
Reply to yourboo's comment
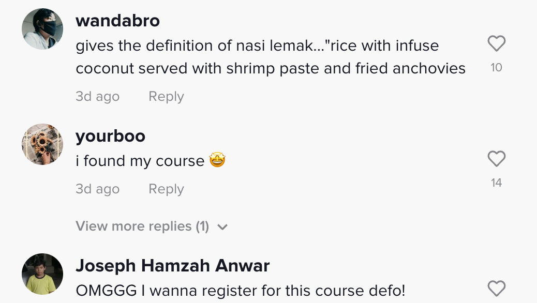[x=166, y=189]
